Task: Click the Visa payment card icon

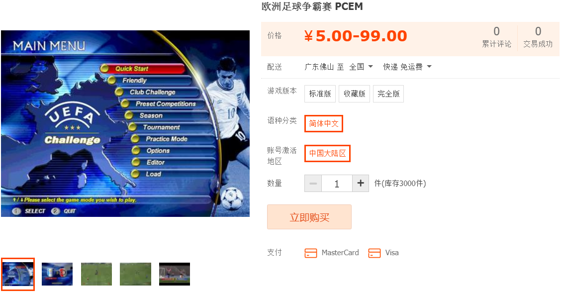Action: pos(374,253)
